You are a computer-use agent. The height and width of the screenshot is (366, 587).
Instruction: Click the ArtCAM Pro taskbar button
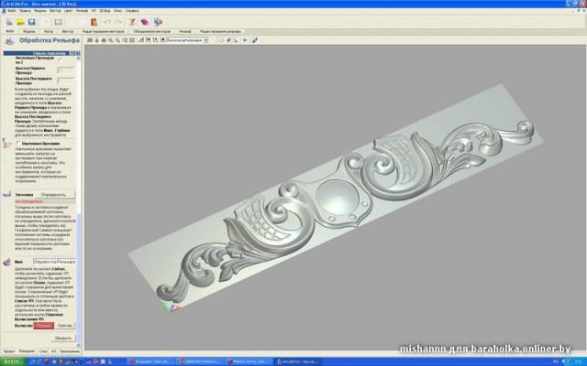298,361
